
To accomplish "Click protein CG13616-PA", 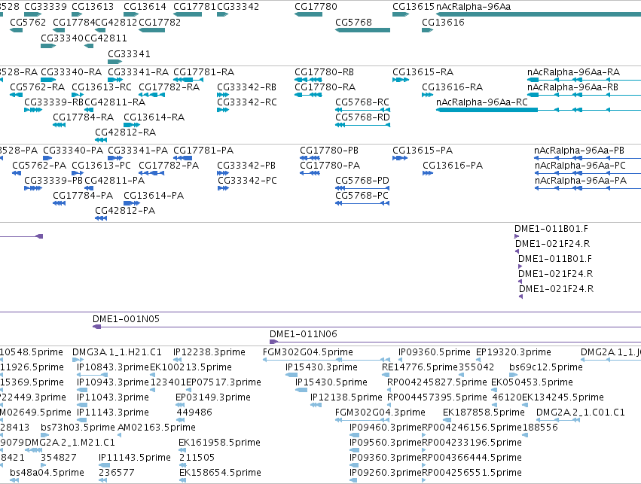I will pyautogui.click(x=453, y=166).
